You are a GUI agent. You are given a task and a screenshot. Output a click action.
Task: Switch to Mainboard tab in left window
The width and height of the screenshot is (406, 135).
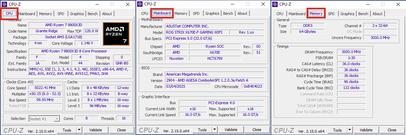27,14
